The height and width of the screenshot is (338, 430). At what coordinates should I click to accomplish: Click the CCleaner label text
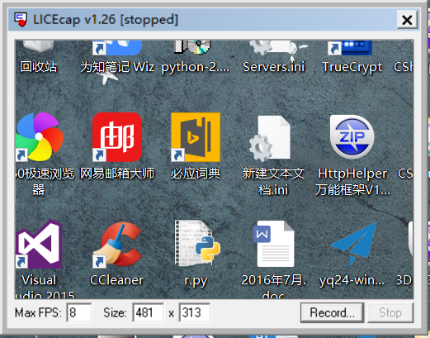click(117, 280)
